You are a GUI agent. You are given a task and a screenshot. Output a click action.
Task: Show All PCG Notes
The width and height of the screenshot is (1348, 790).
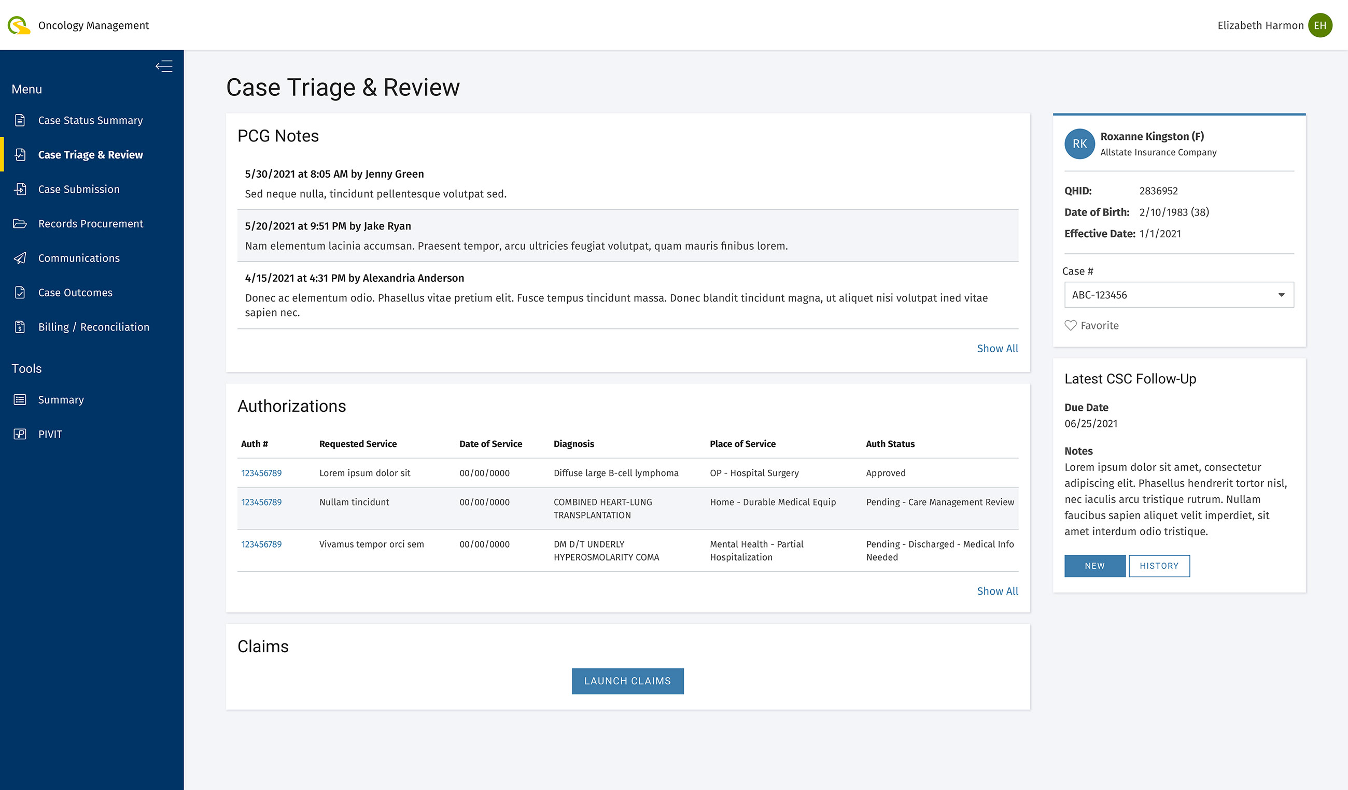997,349
